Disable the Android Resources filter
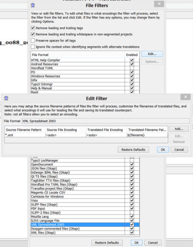 [132, 64]
